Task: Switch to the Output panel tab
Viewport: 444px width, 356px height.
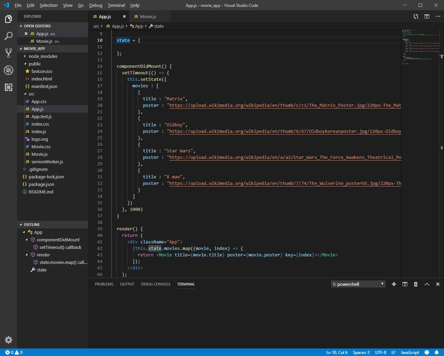Action: (127, 284)
